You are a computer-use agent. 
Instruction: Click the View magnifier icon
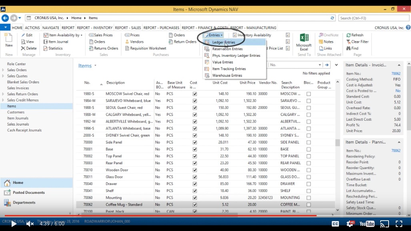23,42
